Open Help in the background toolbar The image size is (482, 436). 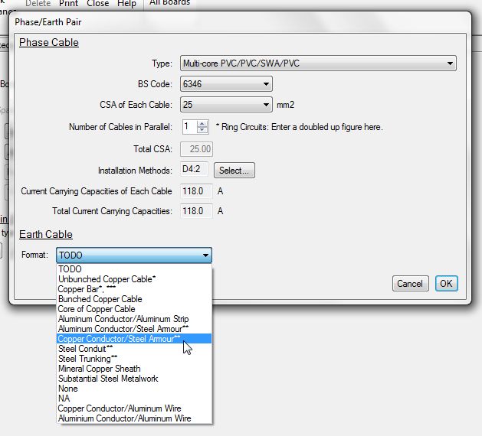[x=126, y=4]
